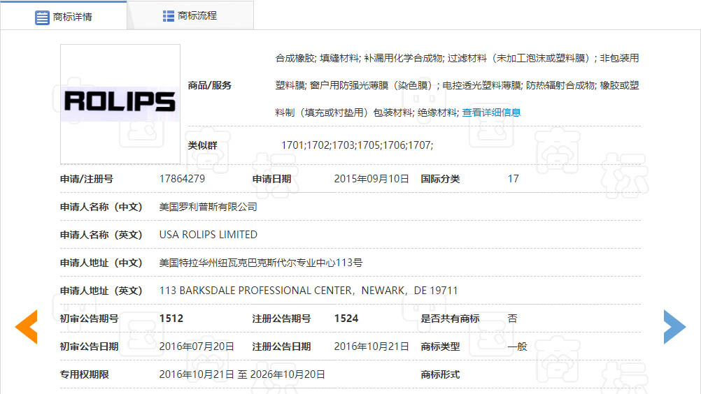Click application date 2015年09月10日
The width and height of the screenshot is (701, 394).
(371, 179)
